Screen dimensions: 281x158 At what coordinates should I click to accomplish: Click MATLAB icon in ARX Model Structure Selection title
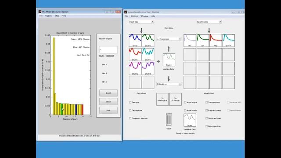(x=40, y=12)
